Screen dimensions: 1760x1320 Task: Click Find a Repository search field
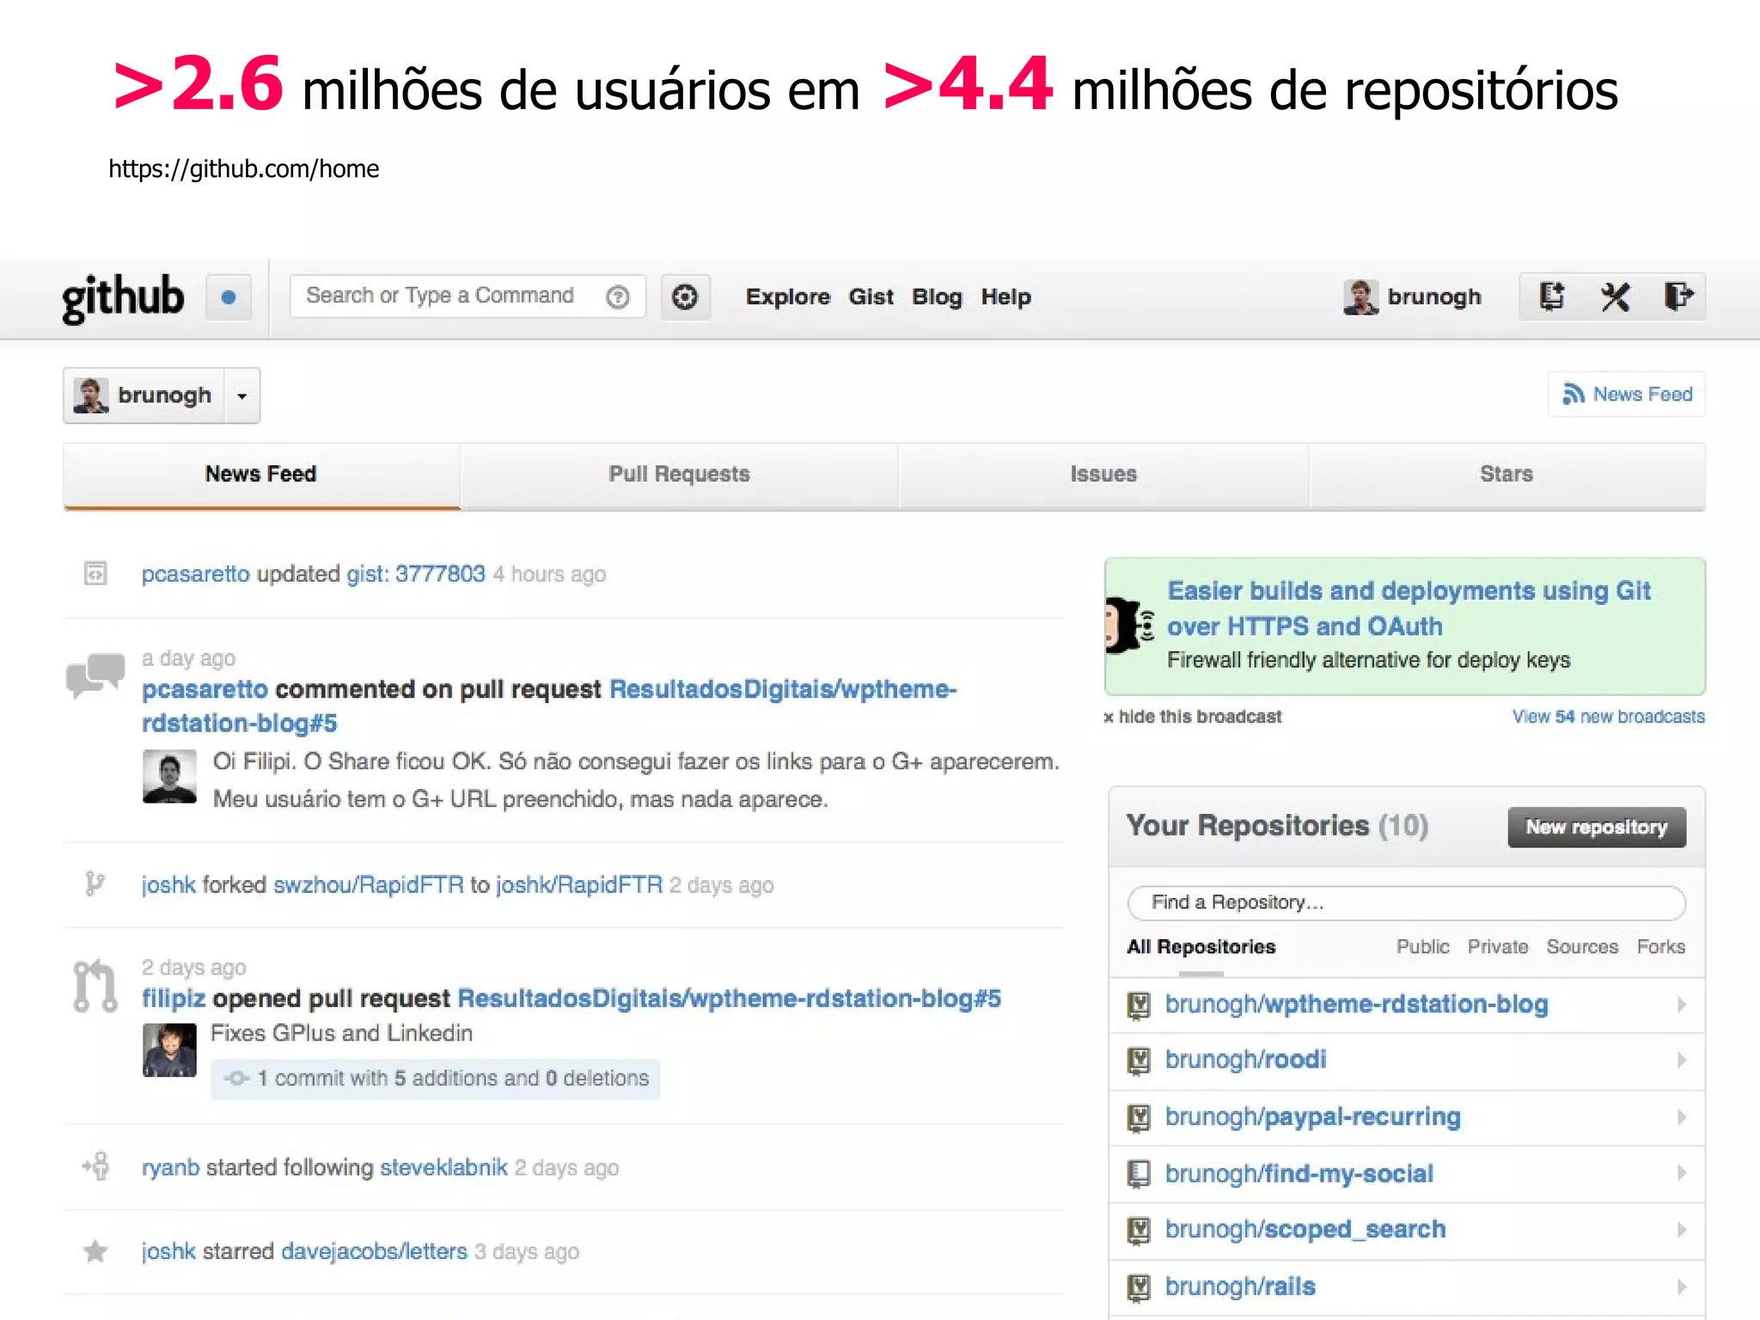(1406, 902)
